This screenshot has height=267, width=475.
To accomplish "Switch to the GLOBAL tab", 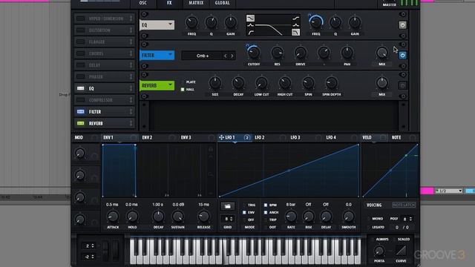I will click(x=223, y=3).
